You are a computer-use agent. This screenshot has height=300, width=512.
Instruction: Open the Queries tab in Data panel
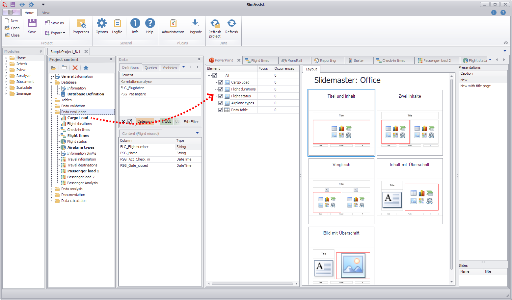(150, 67)
